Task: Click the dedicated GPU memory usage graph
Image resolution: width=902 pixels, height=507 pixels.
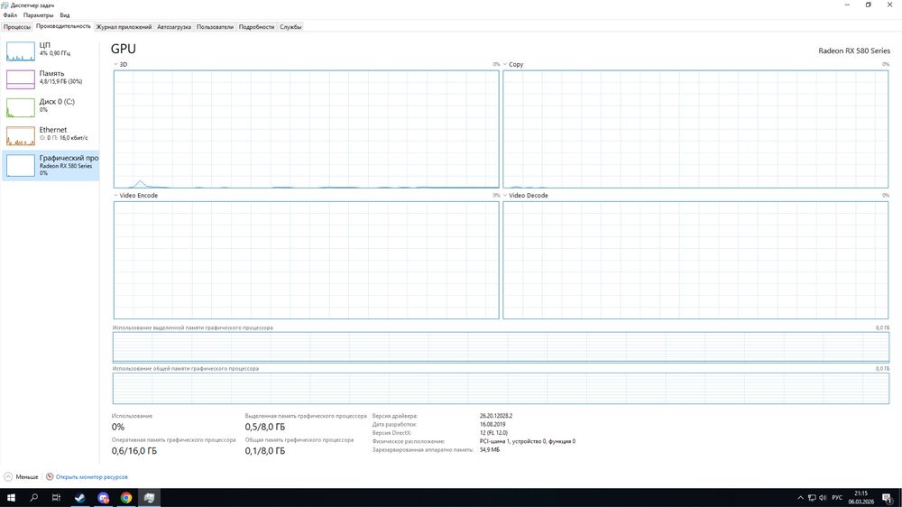Action: [x=501, y=347]
